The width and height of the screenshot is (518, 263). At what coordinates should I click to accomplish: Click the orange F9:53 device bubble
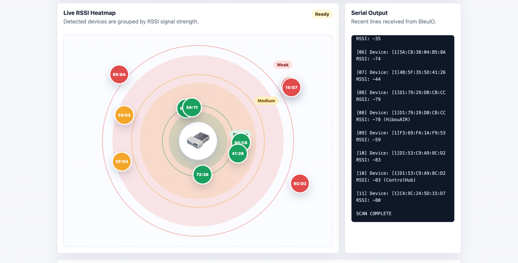[124, 116]
